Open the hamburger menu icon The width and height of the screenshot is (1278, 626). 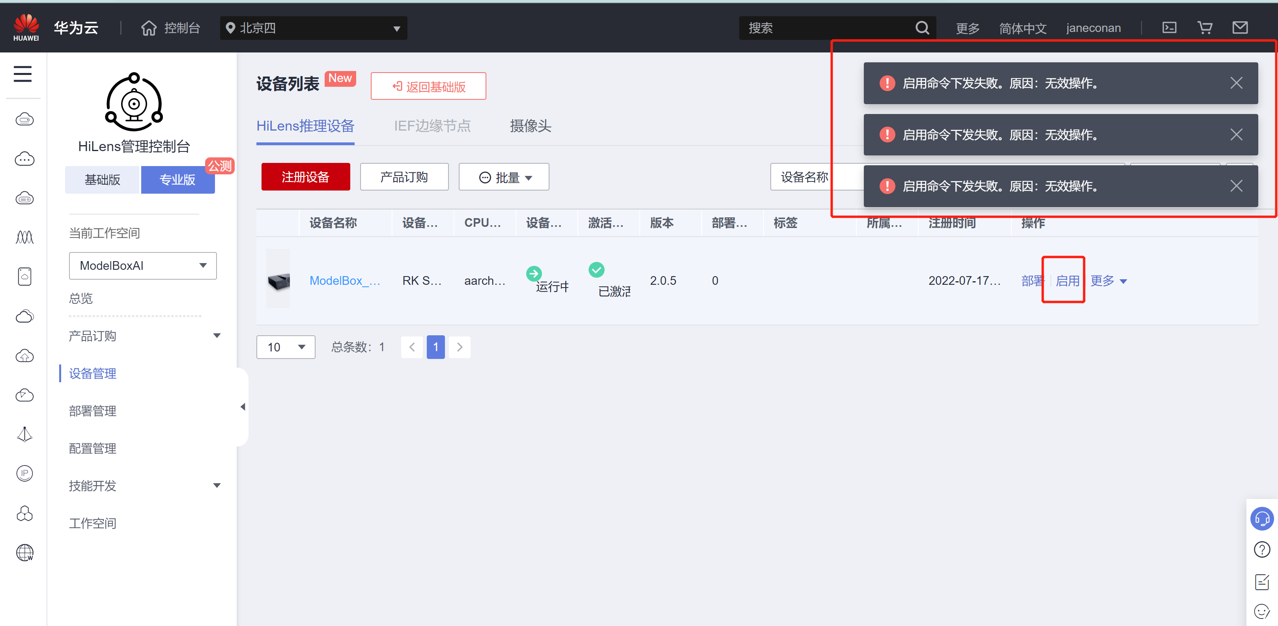pyautogui.click(x=22, y=75)
